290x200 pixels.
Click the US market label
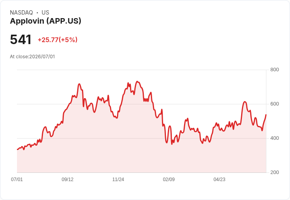45,13
